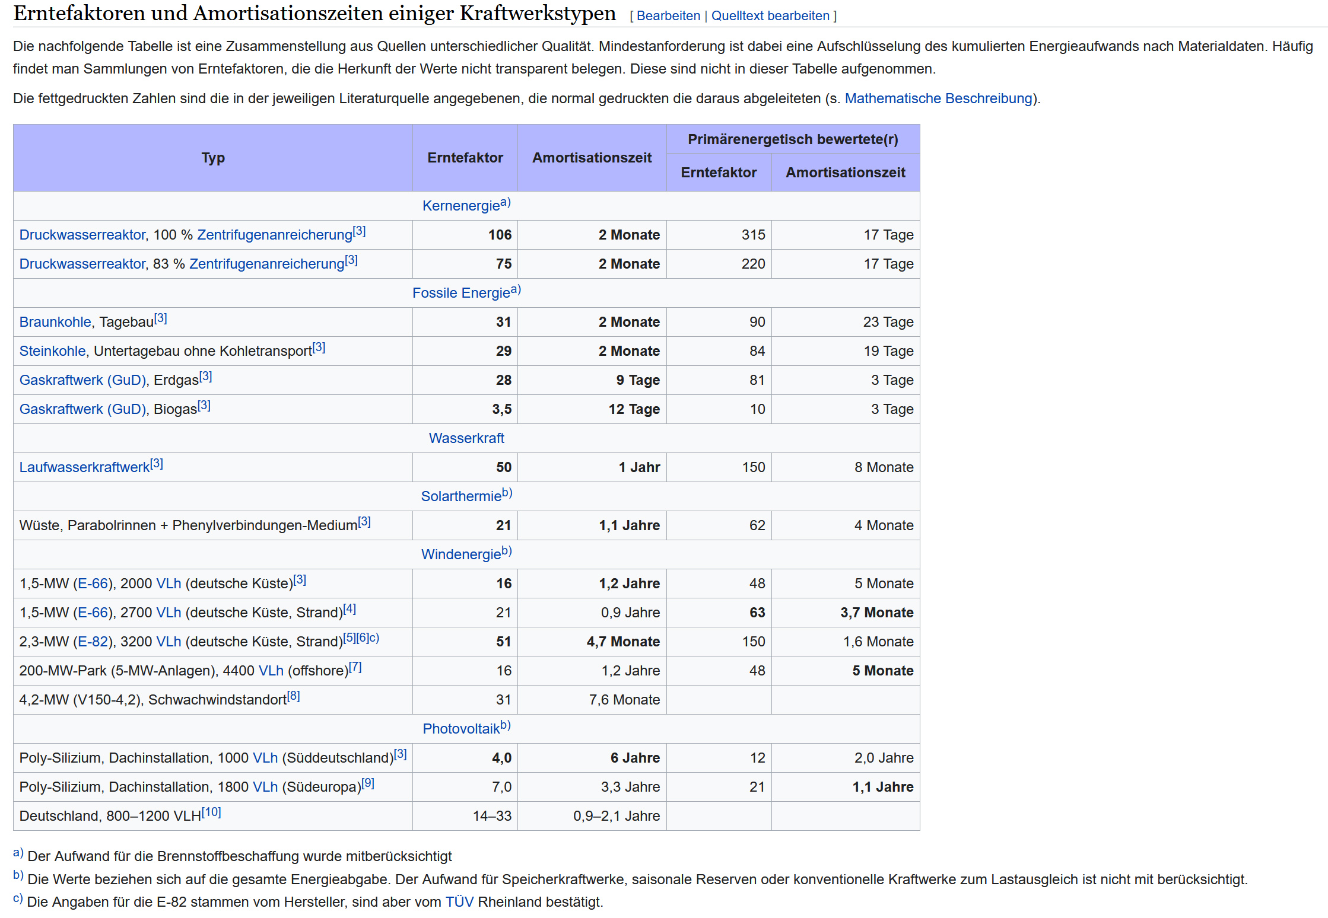Click the first Druckwasserreaktor link, 100 % row
This screenshot has width=1328, height=918.
tap(82, 235)
